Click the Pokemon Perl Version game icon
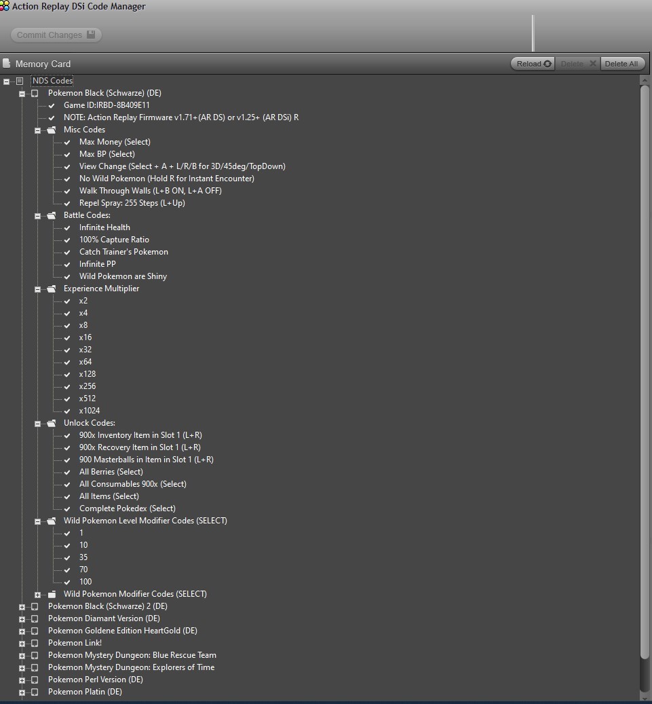Viewport: 652px width, 704px height. tap(35, 680)
